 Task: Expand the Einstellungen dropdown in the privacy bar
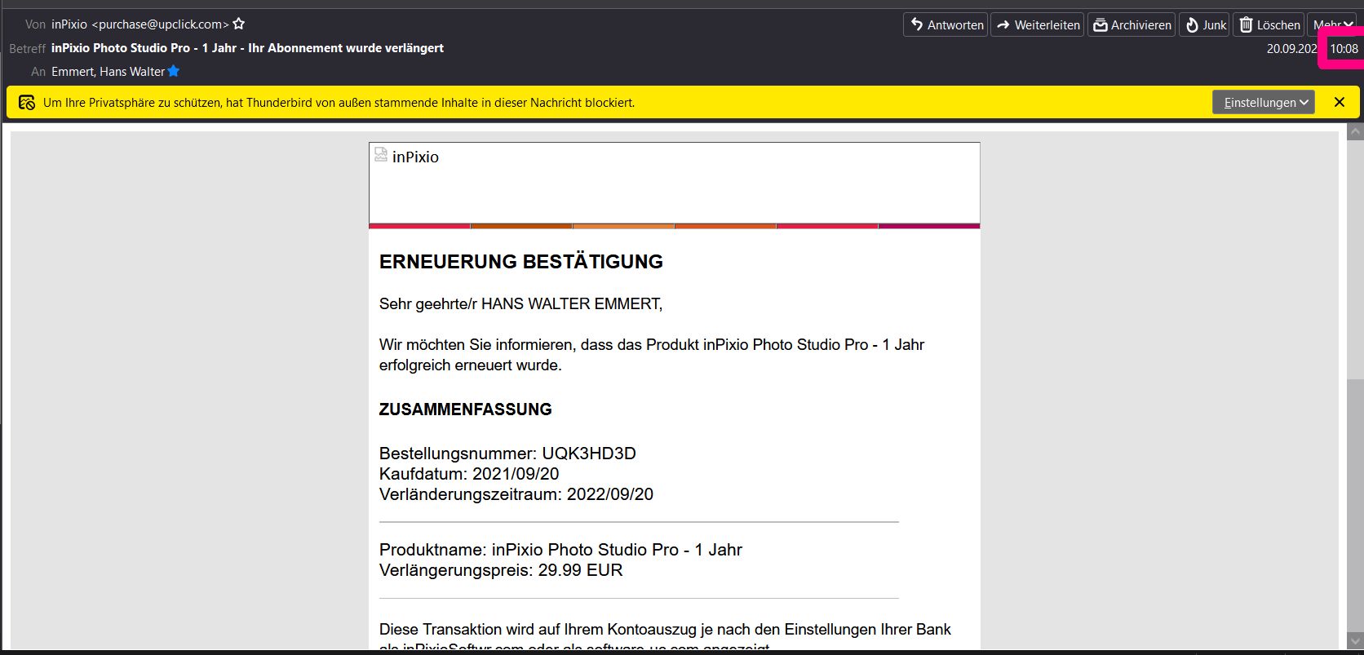pos(1263,103)
